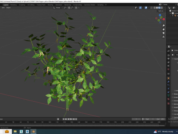Image resolution: width=178 pixels, height=134 pixels.
Task: Open the Texture Paint workspace tab
Action: coord(41,5)
